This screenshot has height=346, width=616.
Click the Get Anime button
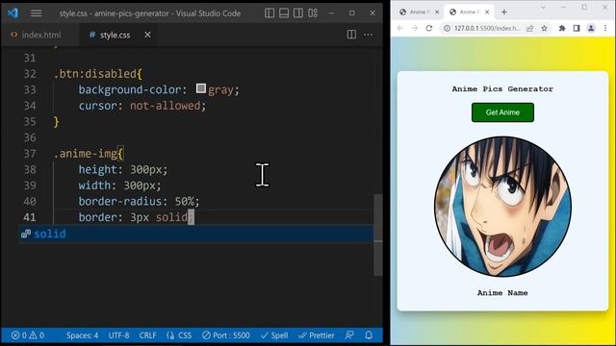click(x=502, y=112)
